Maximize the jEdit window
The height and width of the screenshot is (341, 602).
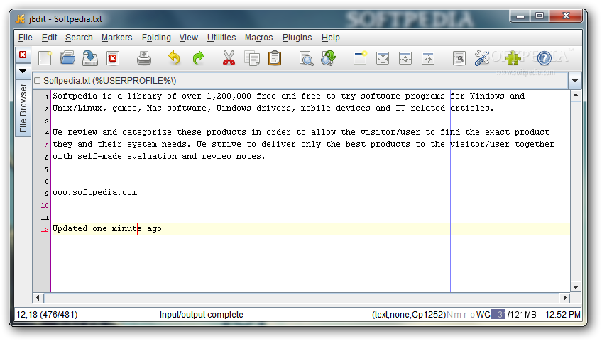pos(540,16)
